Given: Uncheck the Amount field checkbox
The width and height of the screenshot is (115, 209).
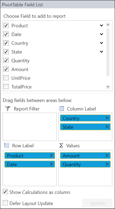Looking at the screenshot, I should (6, 69).
